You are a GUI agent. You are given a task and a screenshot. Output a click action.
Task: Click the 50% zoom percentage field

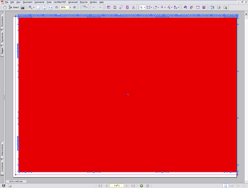point(65,8)
